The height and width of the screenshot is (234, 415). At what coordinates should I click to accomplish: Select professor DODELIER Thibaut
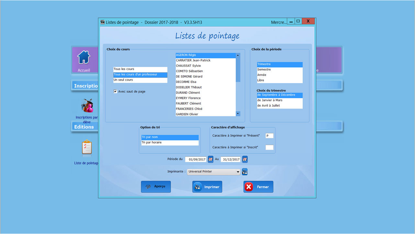(x=206, y=88)
